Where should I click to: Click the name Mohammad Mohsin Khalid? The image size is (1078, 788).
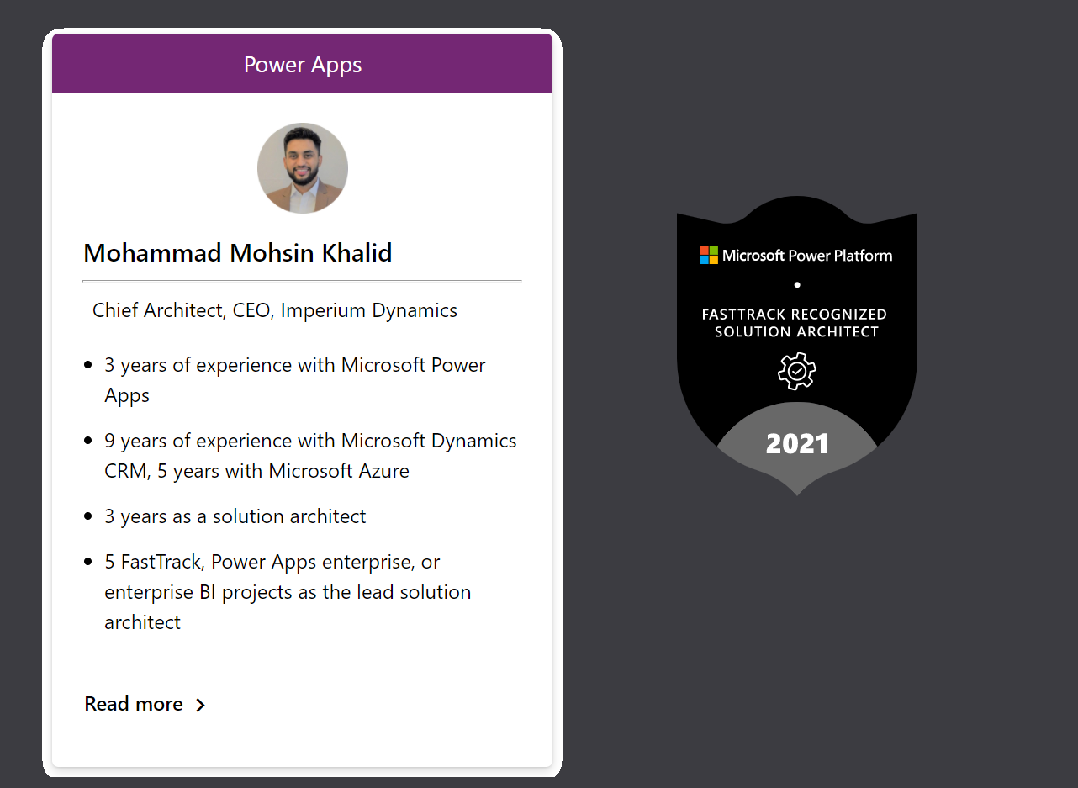click(237, 252)
